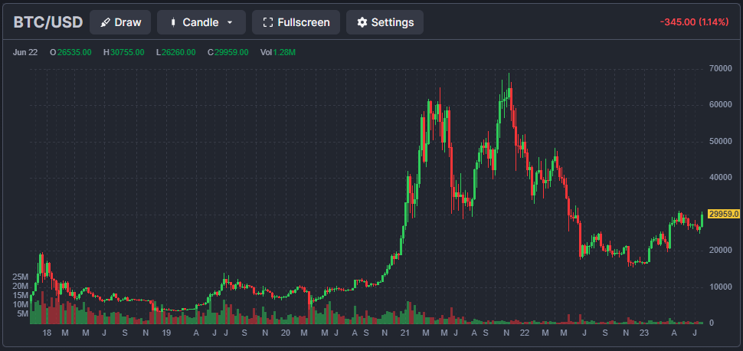
Task: Click the 25M volume axis label
Action: coord(21,277)
